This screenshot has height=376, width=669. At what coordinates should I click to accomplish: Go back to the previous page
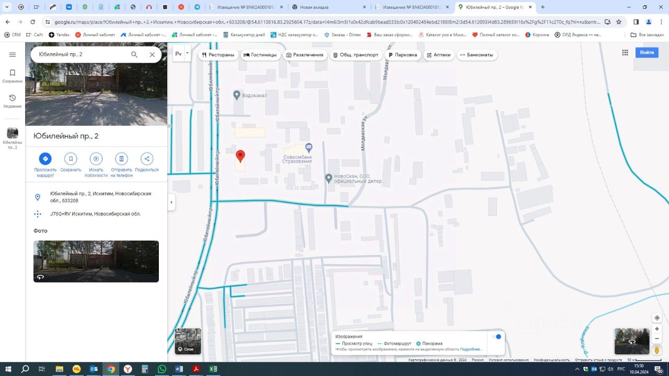(8, 22)
